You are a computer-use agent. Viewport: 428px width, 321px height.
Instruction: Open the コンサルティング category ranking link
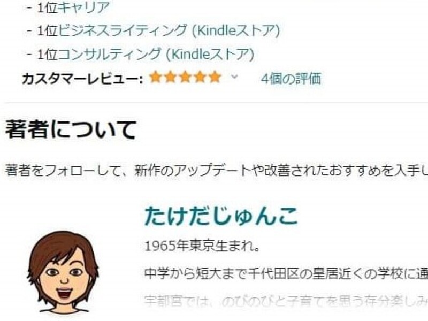[x=110, y=54]
